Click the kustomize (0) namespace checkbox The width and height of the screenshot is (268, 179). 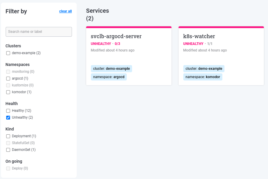click(x=8, y=86)
